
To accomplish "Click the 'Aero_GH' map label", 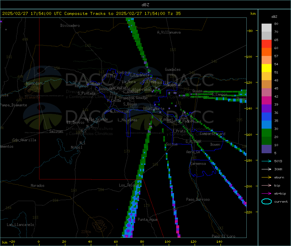I will pyautogui.click(x=193, y=152).
